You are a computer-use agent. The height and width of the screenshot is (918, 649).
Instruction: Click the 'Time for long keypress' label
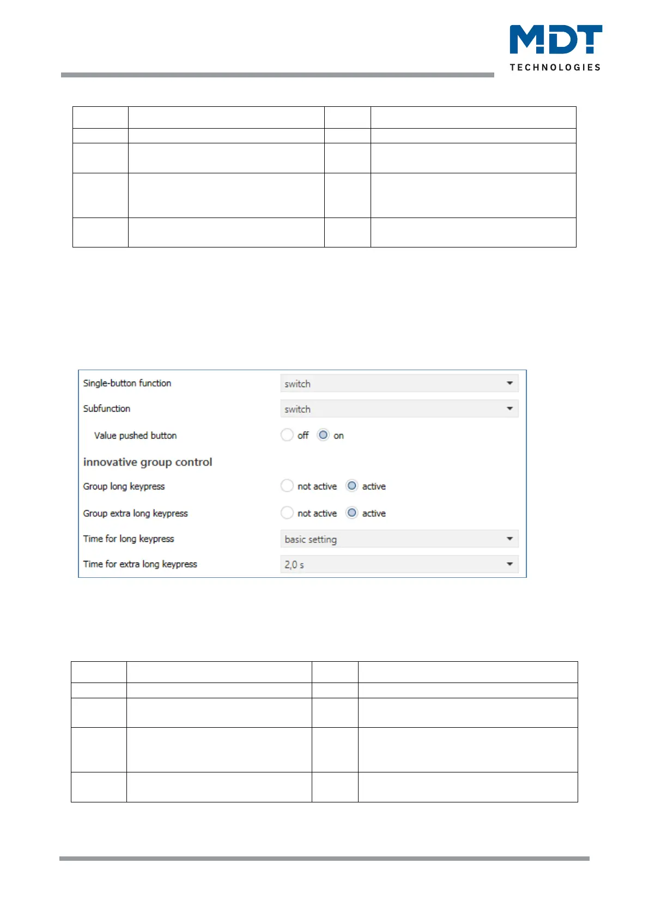pyautogui.click(x=129, y=539)
